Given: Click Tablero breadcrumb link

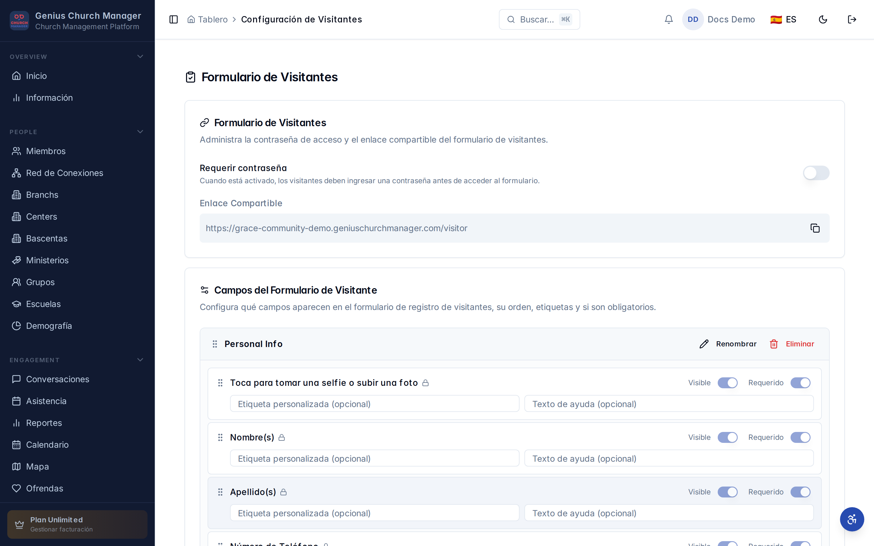Looking at the screenshot, I should pos(213,19).
